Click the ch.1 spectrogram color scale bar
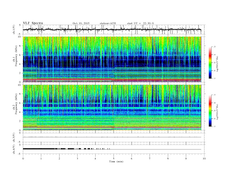Viewport: 230px width, 178px height. [210, 63]
